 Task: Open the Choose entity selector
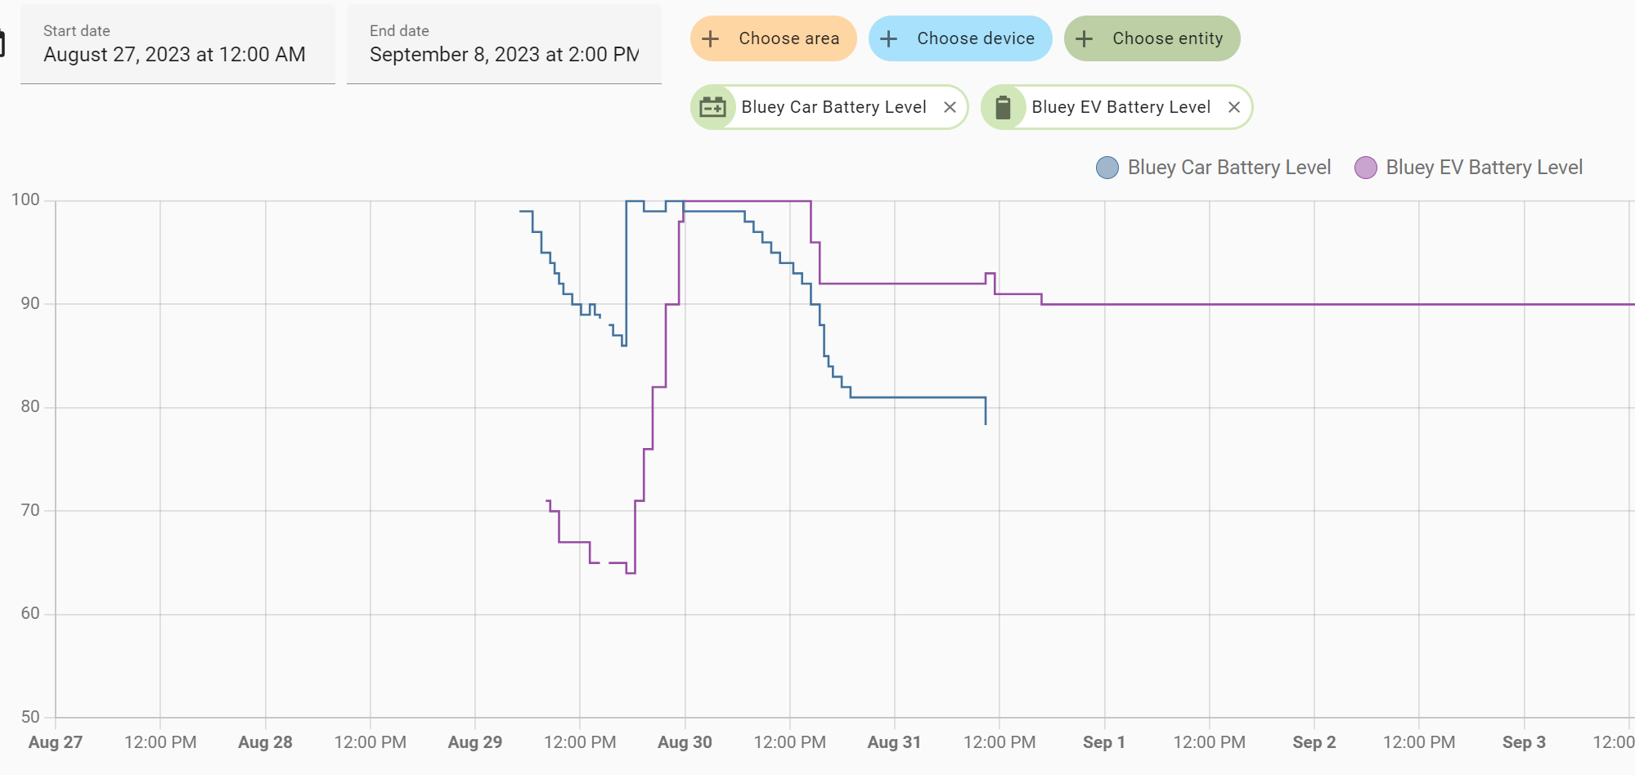point(1152,38)
